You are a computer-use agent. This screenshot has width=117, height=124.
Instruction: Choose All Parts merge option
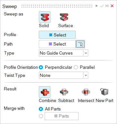[41, 109]
